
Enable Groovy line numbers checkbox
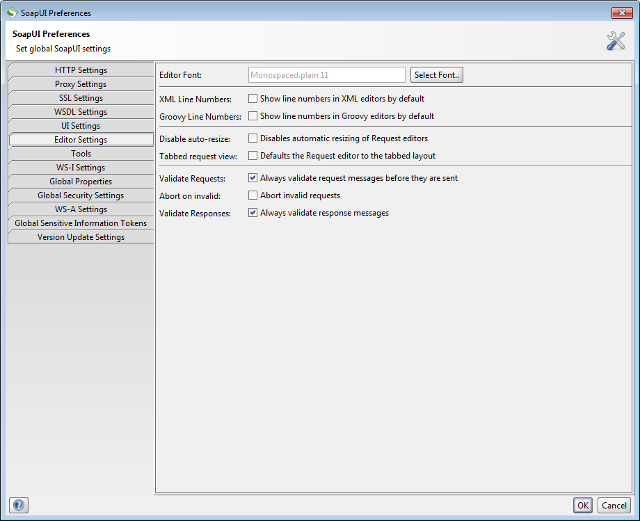click(x=253, y=116)
